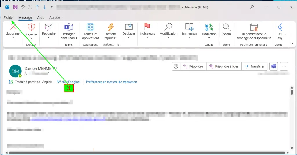Click Répondre avec le sondage de disponibilité
The width and height of the screenshot is (297, 155).
click(x=254, y=31)
